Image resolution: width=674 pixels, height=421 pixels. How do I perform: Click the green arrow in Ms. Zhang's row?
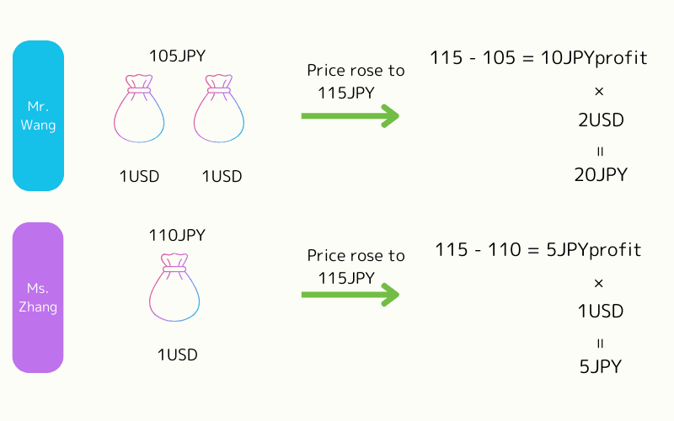(350, 294)
